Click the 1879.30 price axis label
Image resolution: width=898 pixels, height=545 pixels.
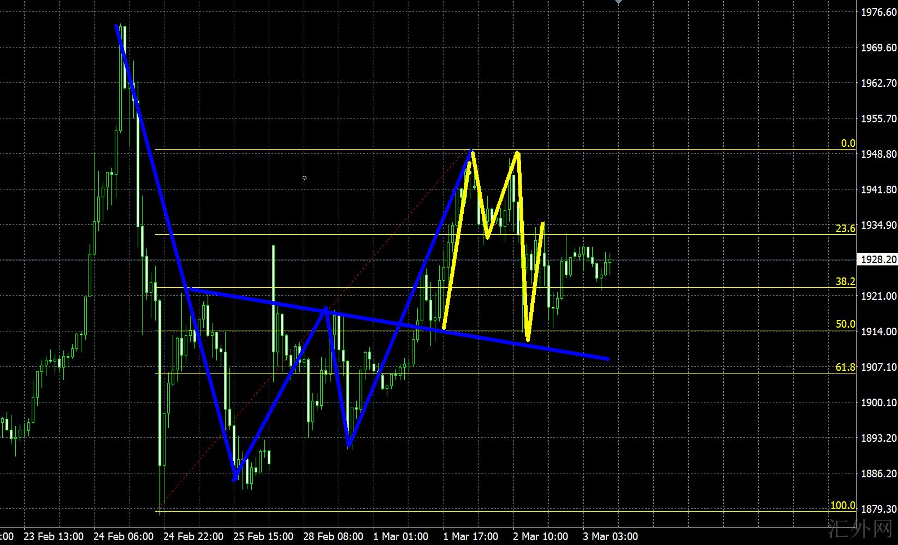[878, 509]
